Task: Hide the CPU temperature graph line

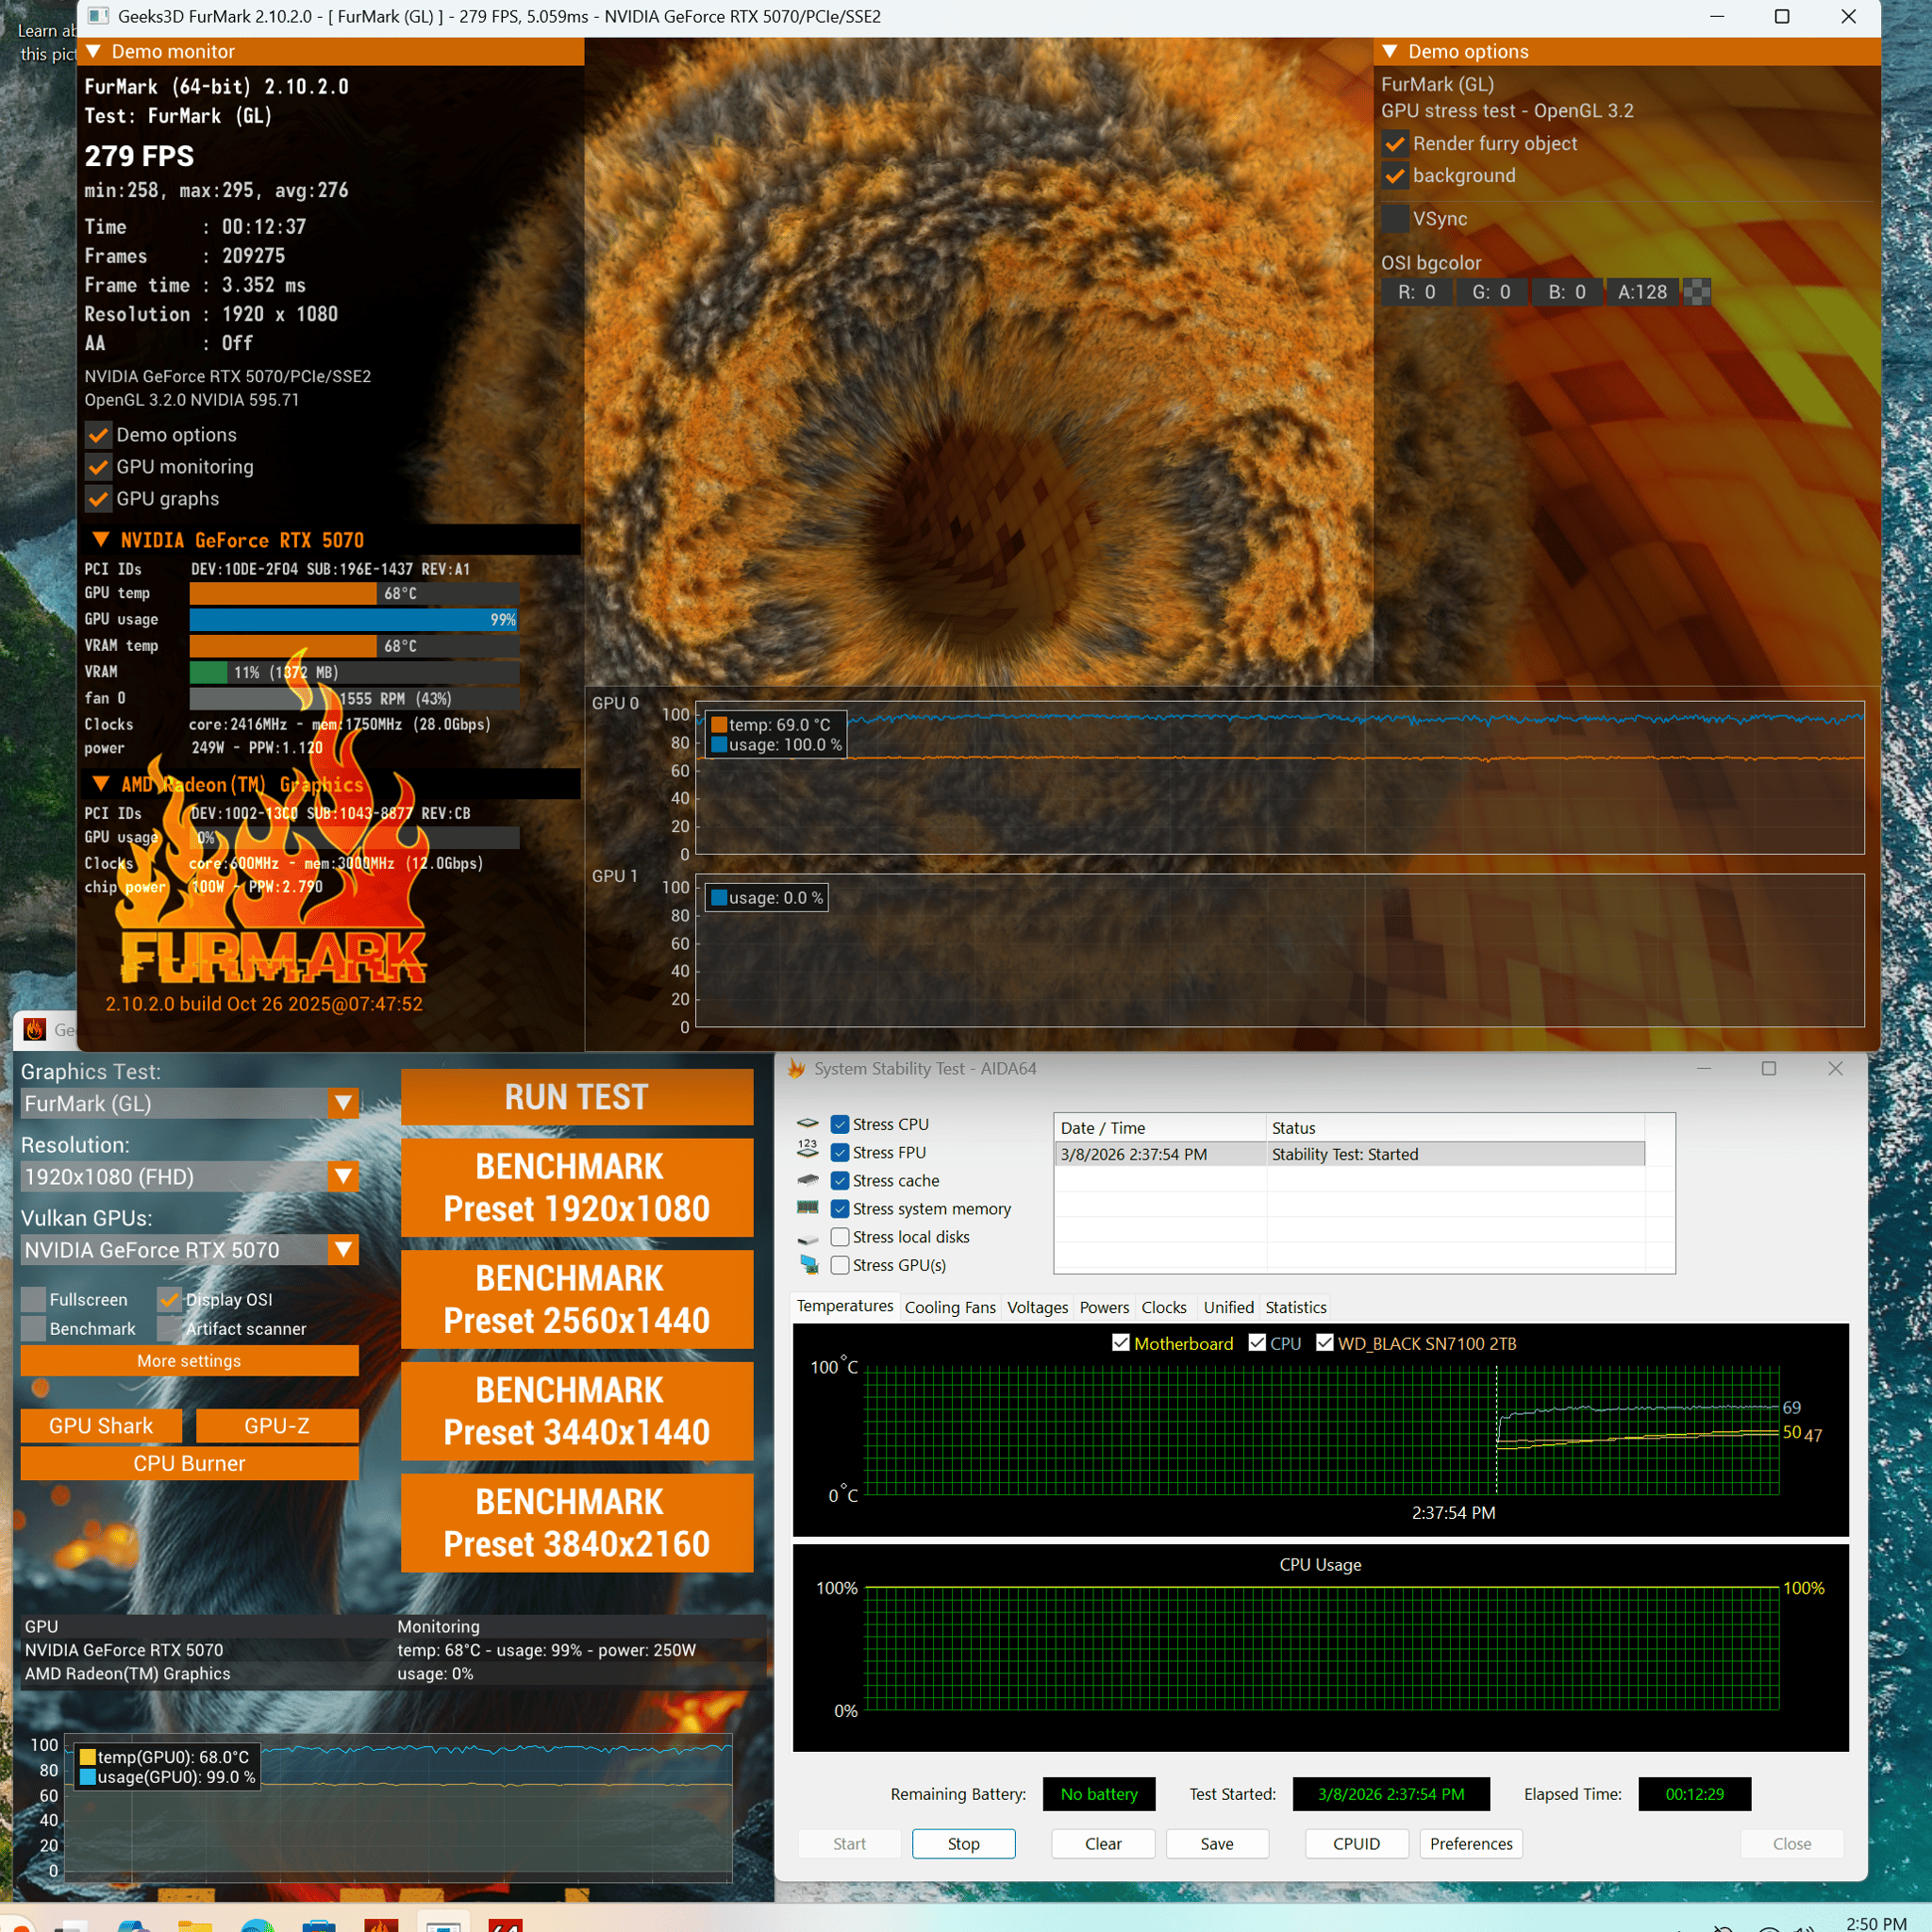Action: click(1257, 1343)
